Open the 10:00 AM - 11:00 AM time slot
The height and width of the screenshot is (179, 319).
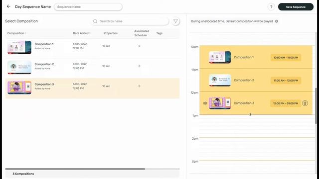pyautogui.click(x=286, y=58)
